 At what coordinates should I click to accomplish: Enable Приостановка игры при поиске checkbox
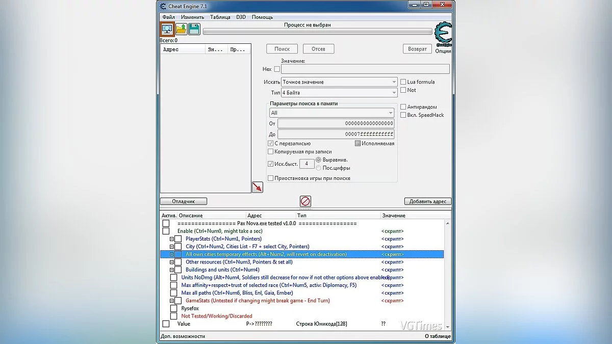[x=270, y=178]
